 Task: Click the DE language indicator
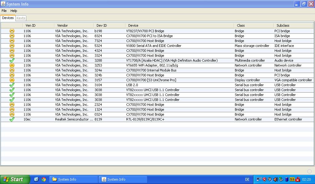coord(247,179)
